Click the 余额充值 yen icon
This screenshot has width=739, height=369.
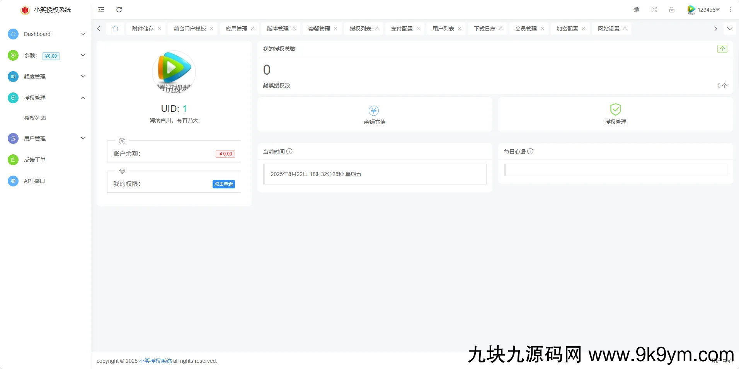point(374,111)
